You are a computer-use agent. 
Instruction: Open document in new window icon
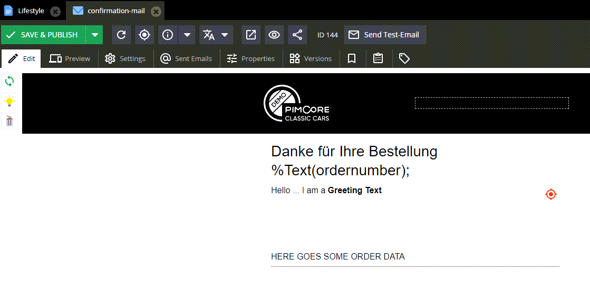[251, 35]
